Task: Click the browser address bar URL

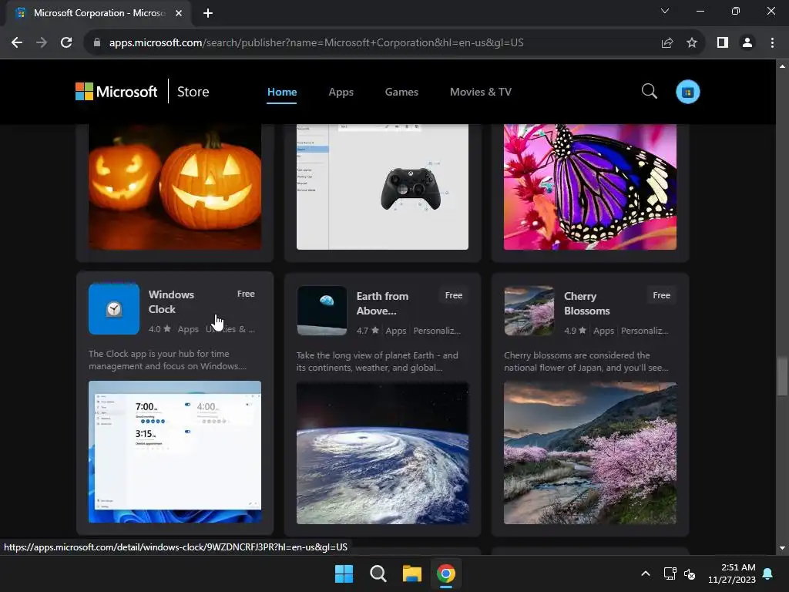Action: tap(316, 43)
